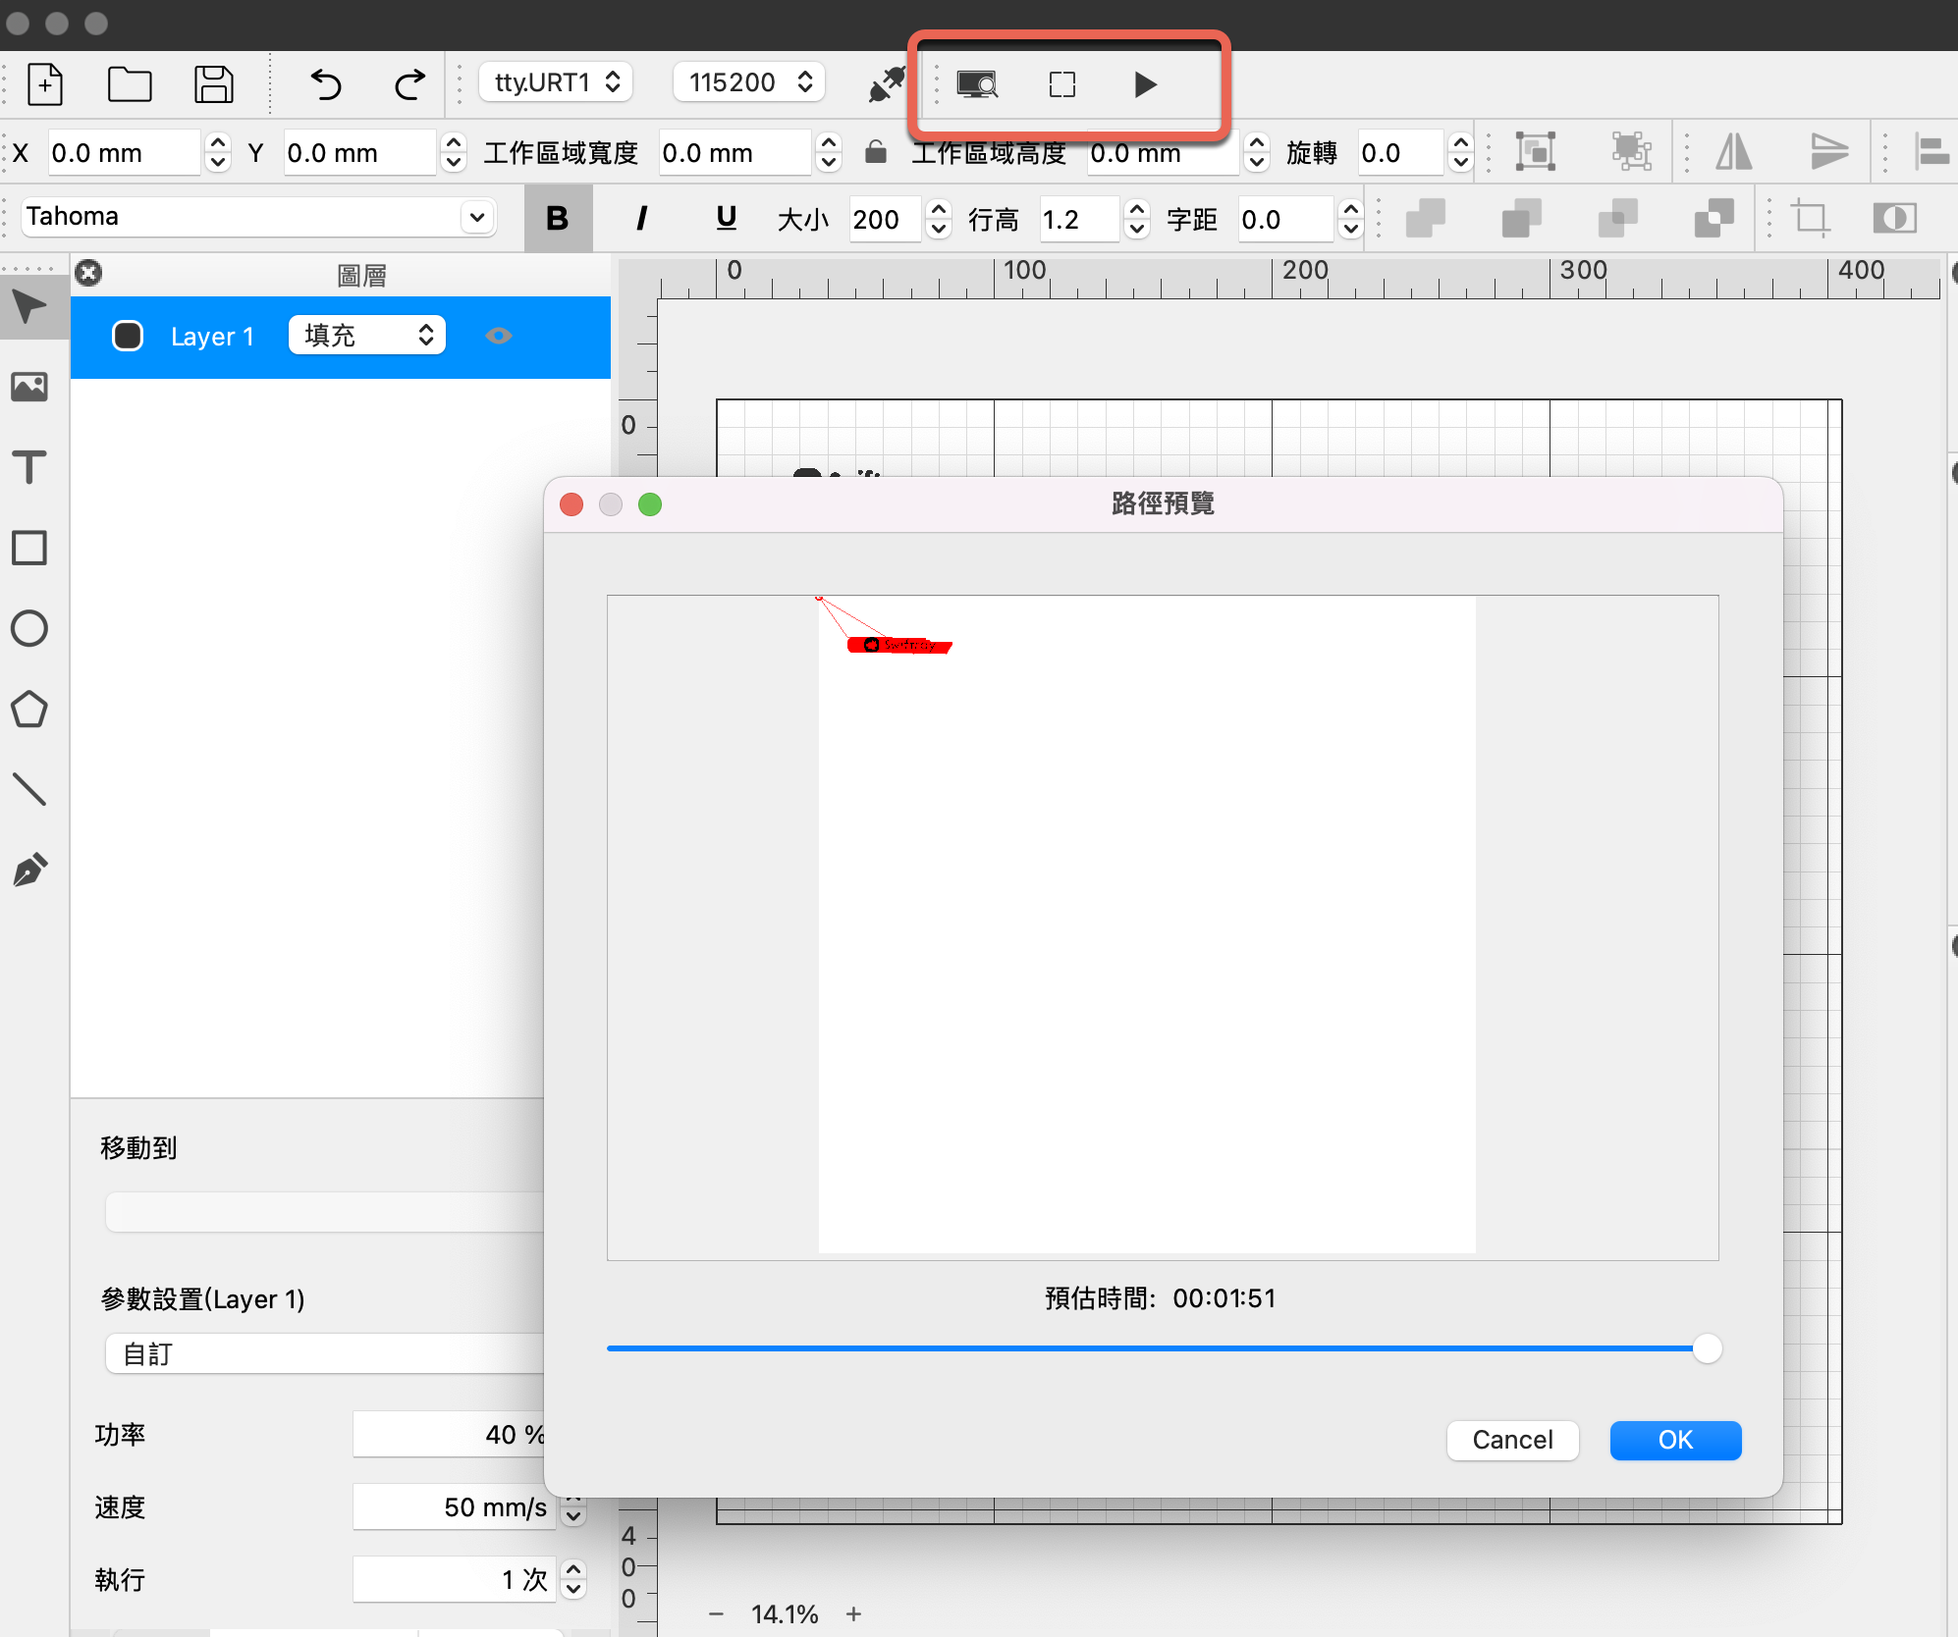Click the preview progress slider handle
This screenshot has height=1637, width=1958.
point(1707,1348)
